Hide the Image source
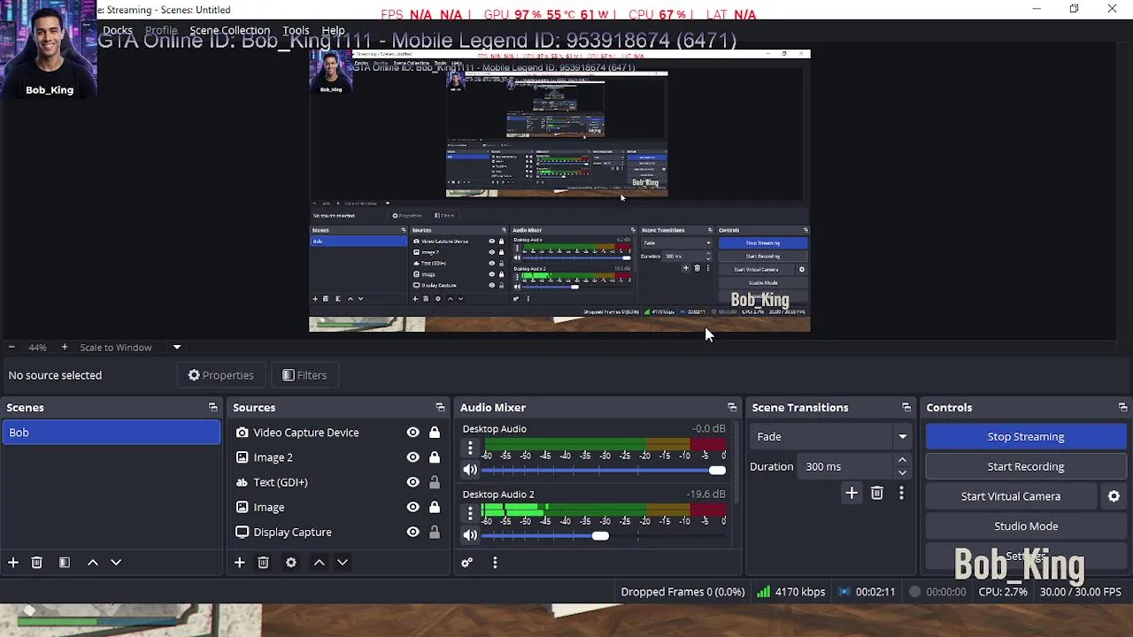The image size is (1133, 637). [412, 507]
